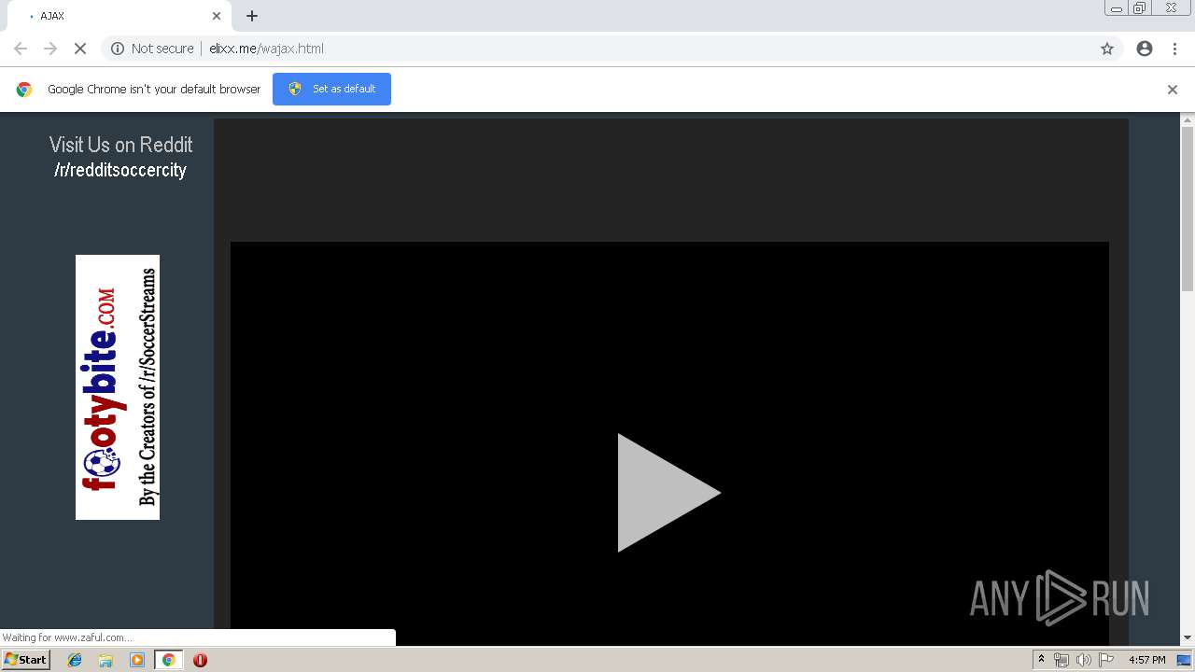The image size is (1195, 672).
Task: Open the Action Center flag icon
Action: coord(1106,660)
